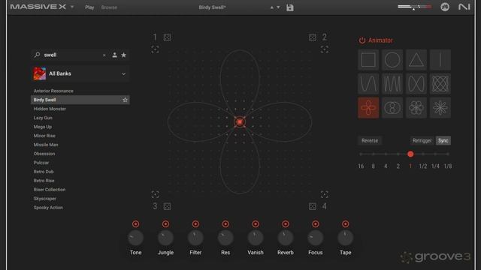This screenshot has height=270, width=481.
Task: Select the circle animator shape
Action: click(x=392, y=60)
